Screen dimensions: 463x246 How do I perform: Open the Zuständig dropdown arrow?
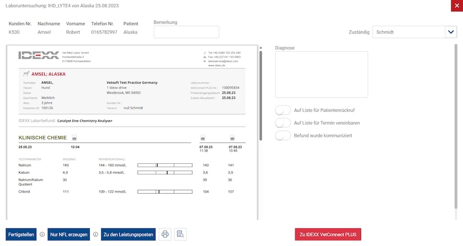click(451, 32)
